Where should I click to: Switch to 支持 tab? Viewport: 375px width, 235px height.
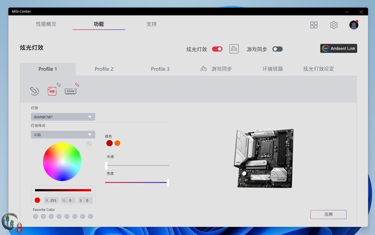coord(151,24)
